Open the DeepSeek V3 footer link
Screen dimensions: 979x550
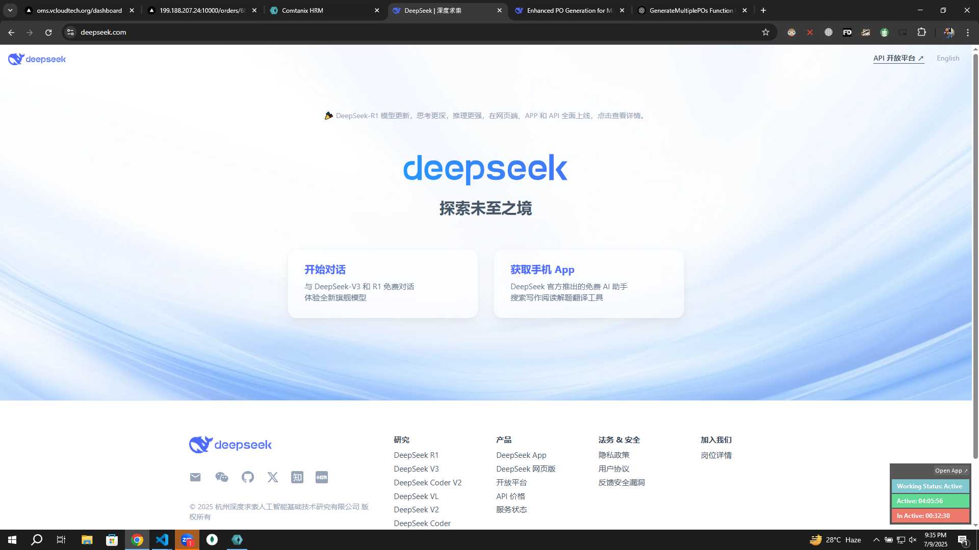416,469
